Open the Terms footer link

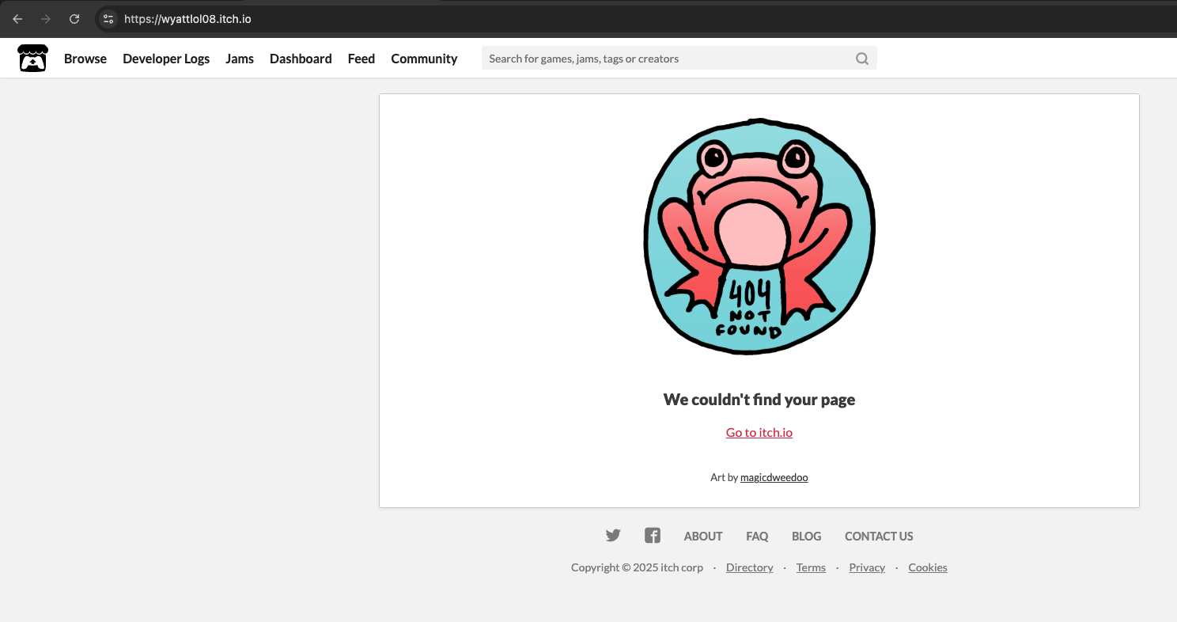[811, 567]
